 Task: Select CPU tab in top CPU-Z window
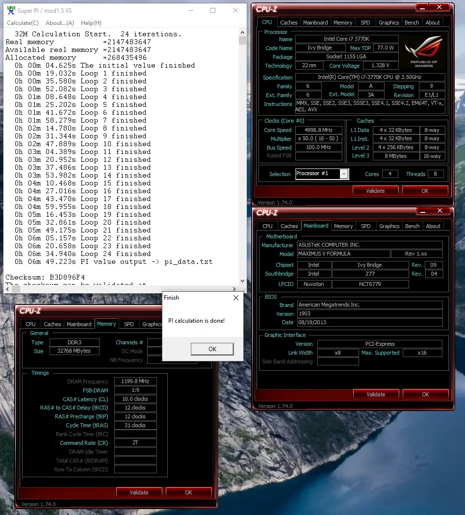267,22
